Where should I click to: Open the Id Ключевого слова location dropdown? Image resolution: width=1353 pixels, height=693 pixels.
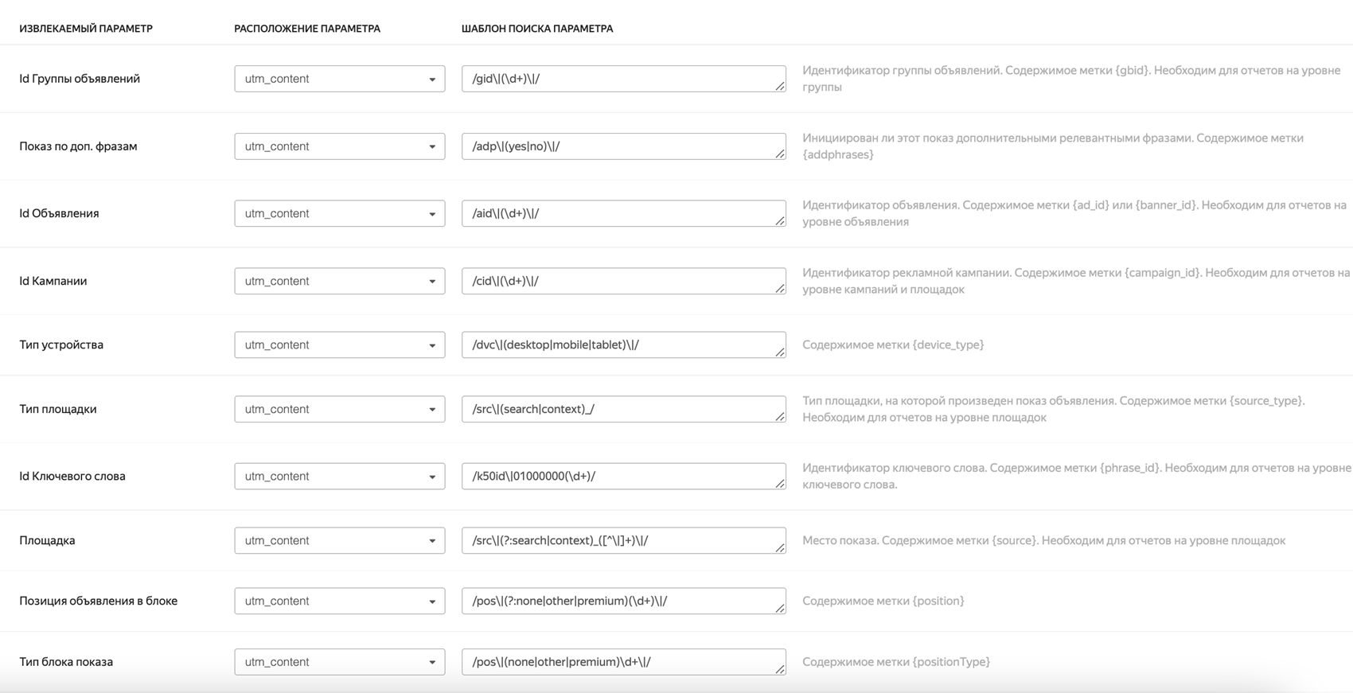tap(340, 476)
